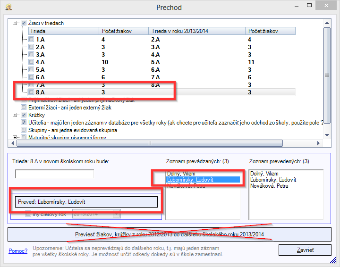Toggle the Externí žiaci checkbox
This screenshot has height=267, width=340.
pos(24,107)
